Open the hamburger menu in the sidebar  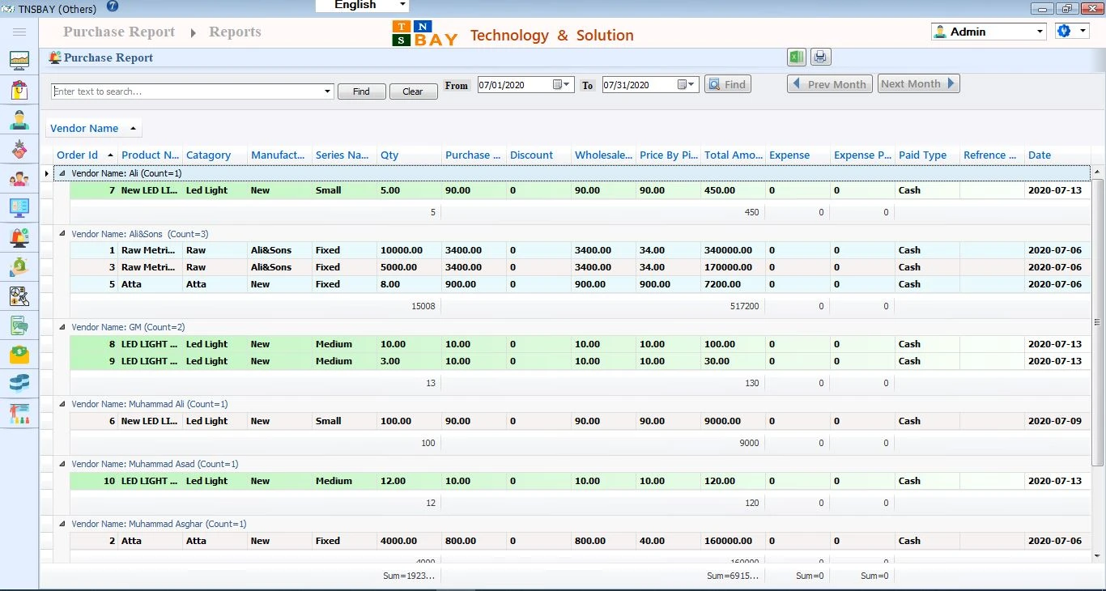point(19,32)
